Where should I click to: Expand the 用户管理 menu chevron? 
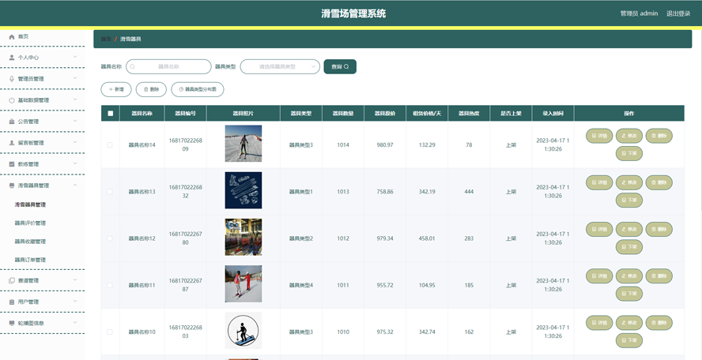(x=75, y=301)
